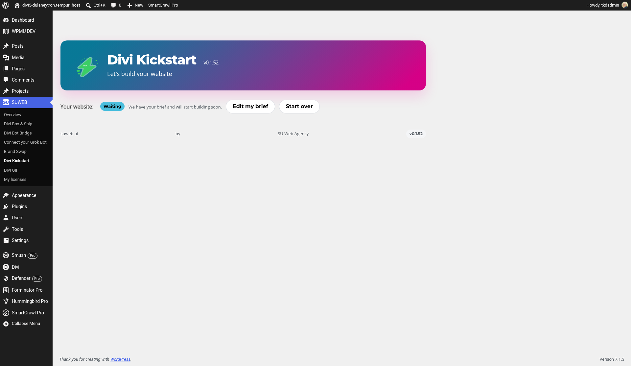Open SmartCrawl Pro in the admin bar
This screenshot has width=631, height=366.
coord(163,5)
